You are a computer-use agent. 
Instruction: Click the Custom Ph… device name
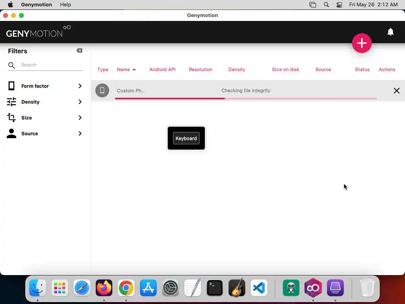click(131, 91)
